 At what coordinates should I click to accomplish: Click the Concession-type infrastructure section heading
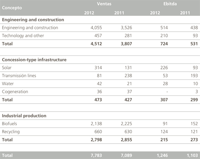click(34, 60)
